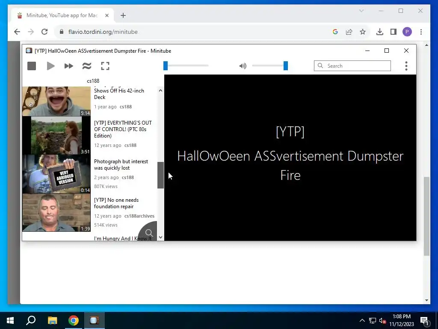Open Windows Start menu
The height and width of the screenshot is (329, 438).
[x=10, y=320]
